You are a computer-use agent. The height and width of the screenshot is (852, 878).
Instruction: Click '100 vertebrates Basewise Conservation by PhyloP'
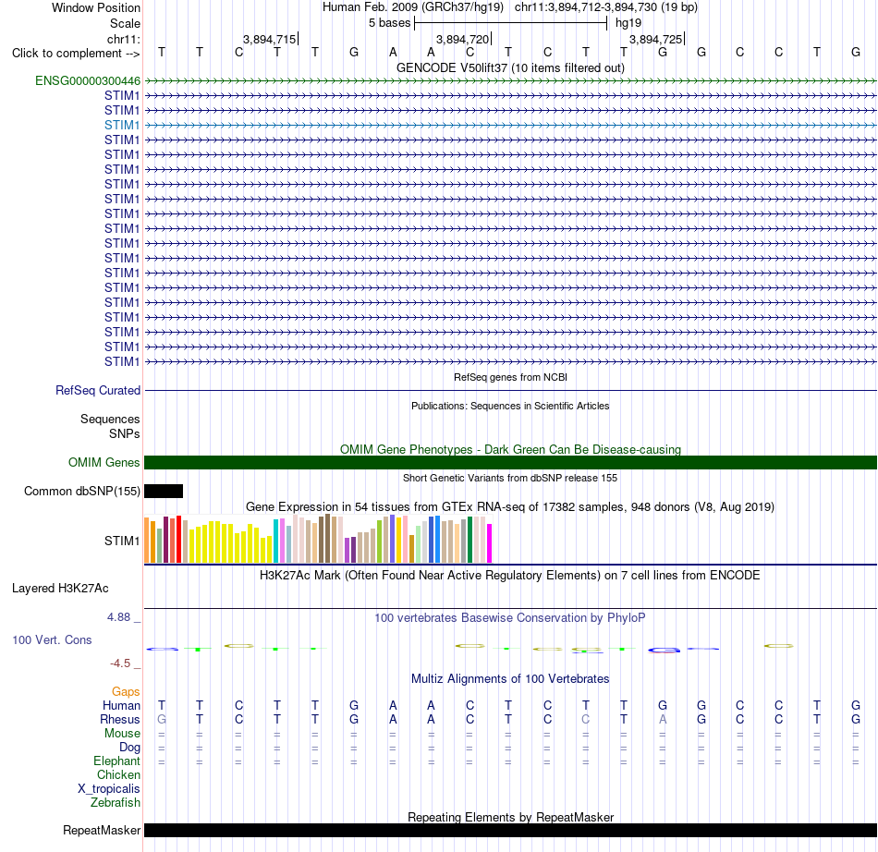tap(510, 618)
